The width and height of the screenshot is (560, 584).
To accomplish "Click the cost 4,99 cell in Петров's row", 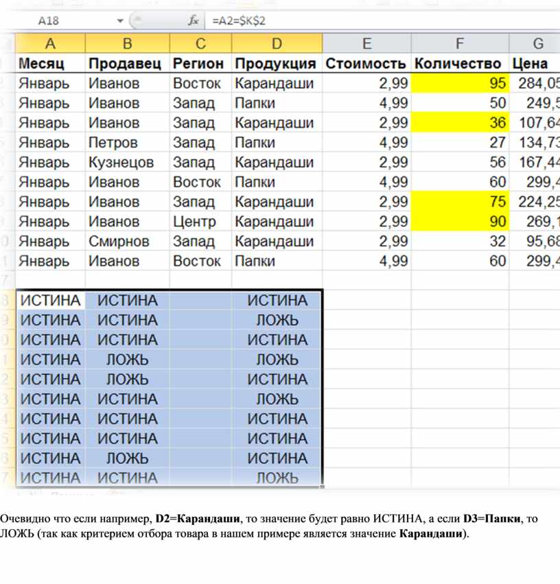I will point(366,142).
